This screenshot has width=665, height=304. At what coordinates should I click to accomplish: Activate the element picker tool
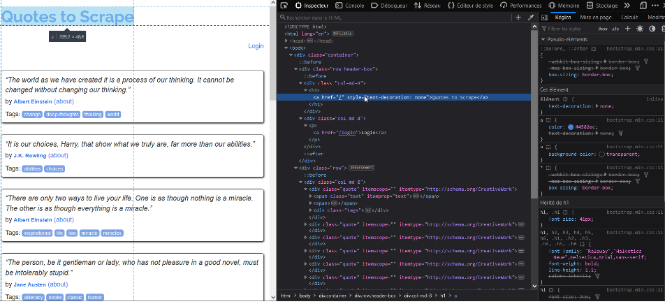[284, 5]
